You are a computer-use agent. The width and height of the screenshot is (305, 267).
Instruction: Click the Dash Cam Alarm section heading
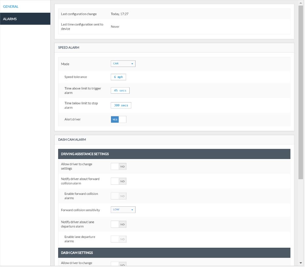point(72,139)
